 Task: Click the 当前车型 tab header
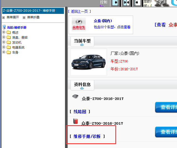coord(82,42)
